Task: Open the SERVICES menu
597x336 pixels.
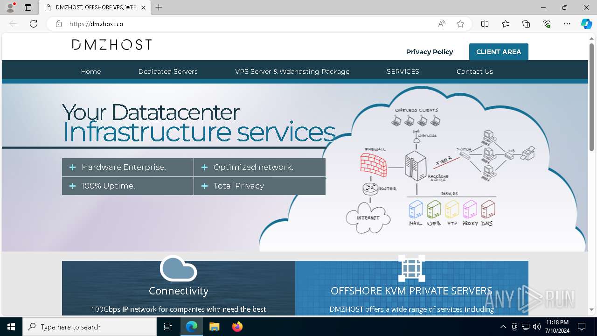Action: click(x=403, y=71)
